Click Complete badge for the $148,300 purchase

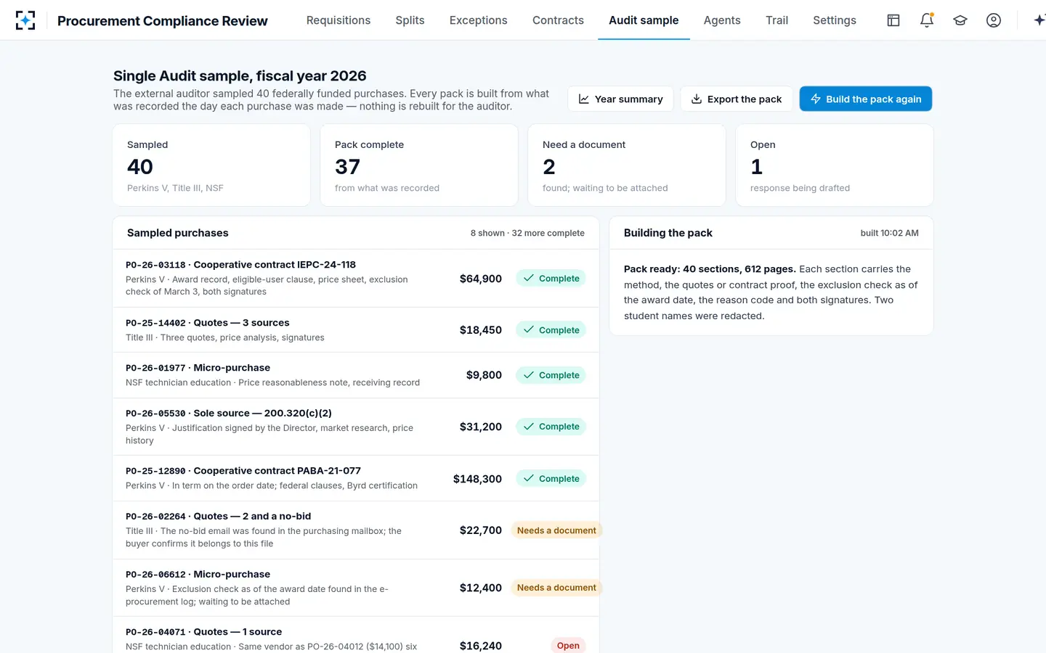click(551, 479)
